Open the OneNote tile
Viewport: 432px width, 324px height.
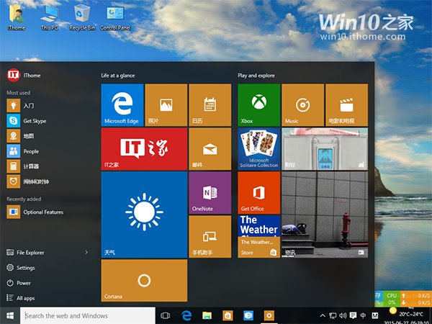(210, 193)
